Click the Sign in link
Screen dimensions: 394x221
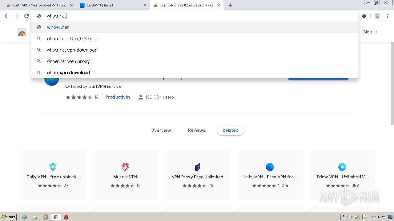(370, 32)
